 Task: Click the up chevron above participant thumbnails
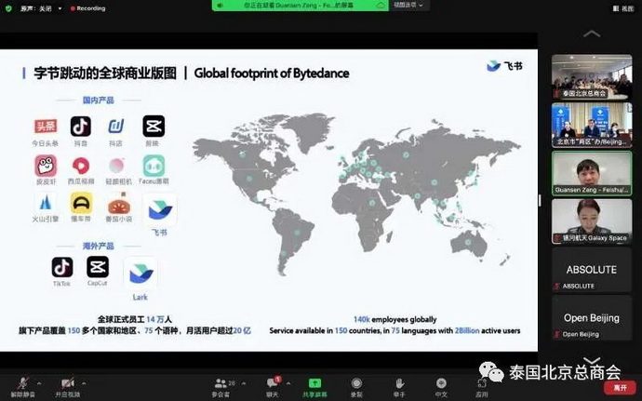(x=592, y=33)
